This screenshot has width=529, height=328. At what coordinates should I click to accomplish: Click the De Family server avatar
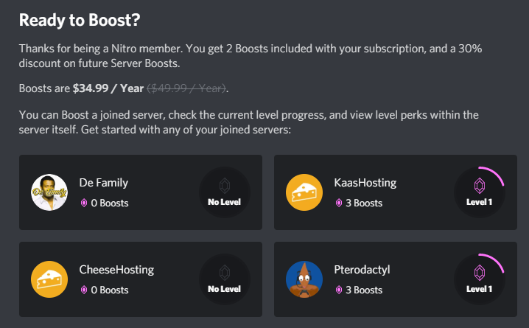click(49, 193)
